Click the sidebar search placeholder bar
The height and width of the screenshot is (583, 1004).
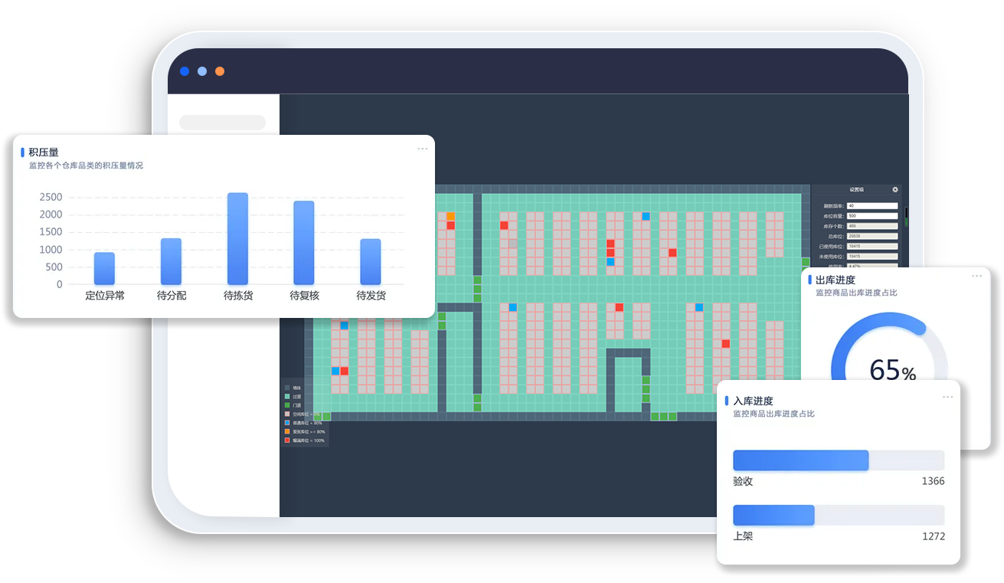(222, 123)
